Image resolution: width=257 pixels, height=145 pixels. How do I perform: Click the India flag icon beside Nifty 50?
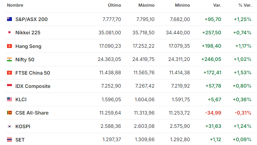point(9,60)
